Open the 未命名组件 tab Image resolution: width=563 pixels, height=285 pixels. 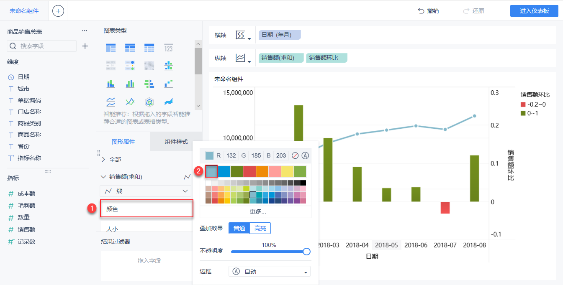pyautogui.click(x=24, y=11)
